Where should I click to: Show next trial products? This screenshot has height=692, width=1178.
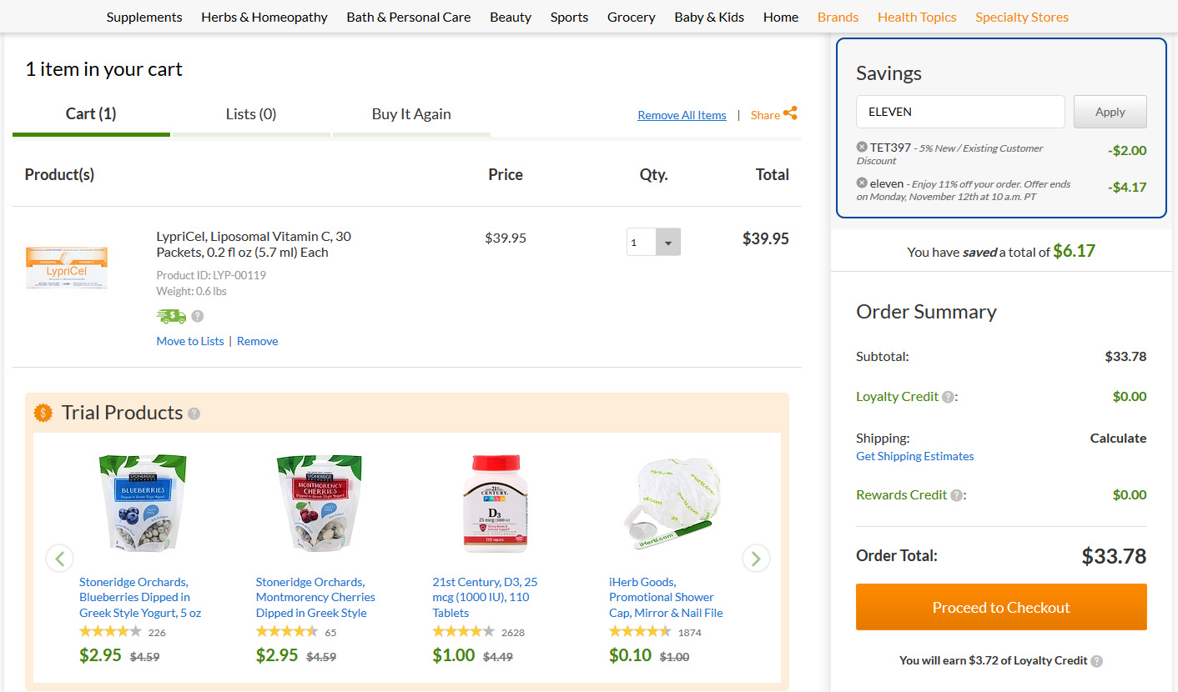(x=756, y=558)
